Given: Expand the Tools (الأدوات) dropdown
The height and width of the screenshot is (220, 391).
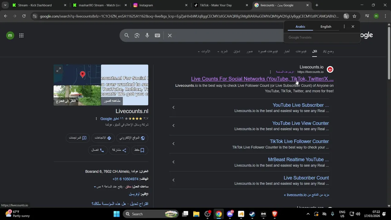Looking at the screenshot, I should (x=204, y=51).
